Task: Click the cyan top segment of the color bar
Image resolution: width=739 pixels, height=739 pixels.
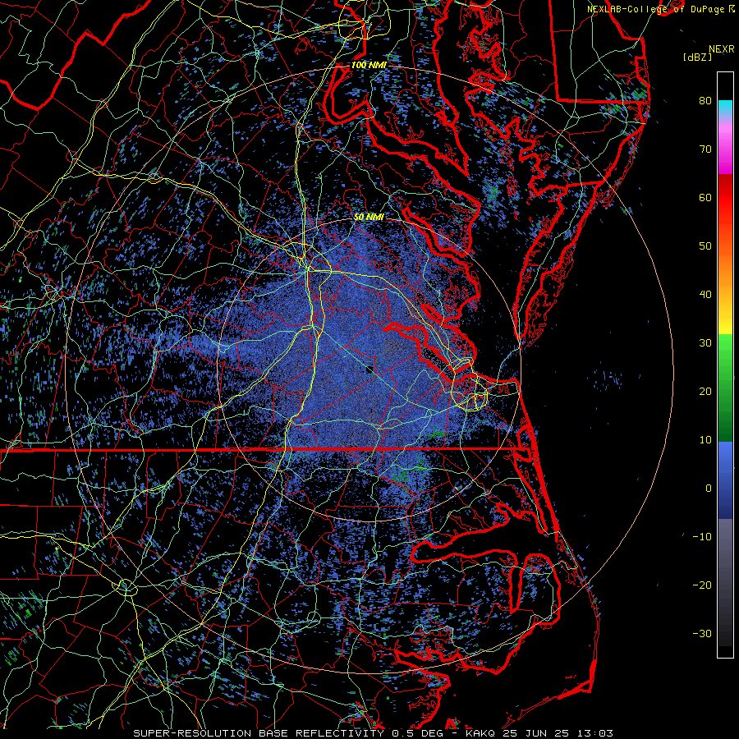Action: point(725,108)
